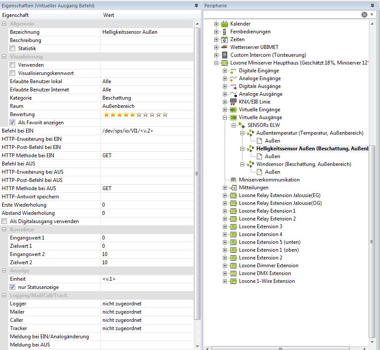The image size is (380, 350).
Task: Click the KNX/EIB Linie icon
Action: coord(233,102)
